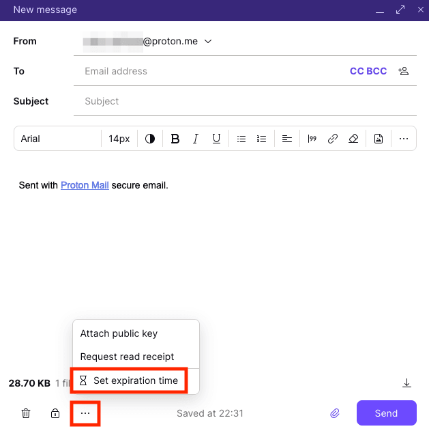Focus the To email address field
The image size is (429, 431).
pos(211,71)
